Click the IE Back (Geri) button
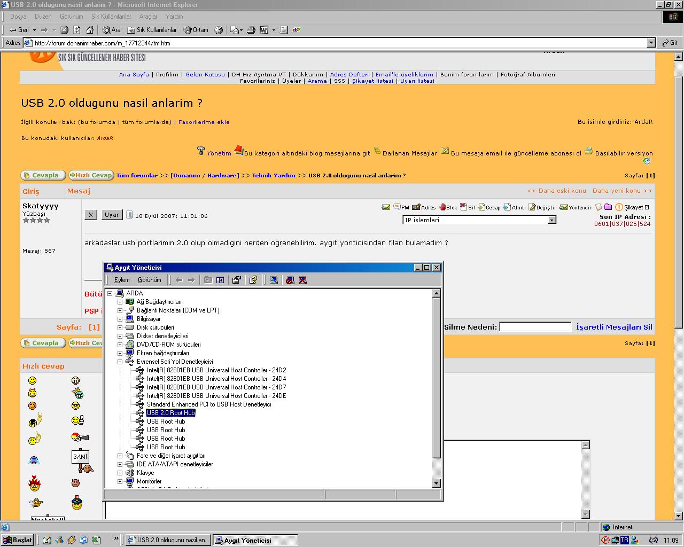The image size is (684, 547). pos(19,30)
